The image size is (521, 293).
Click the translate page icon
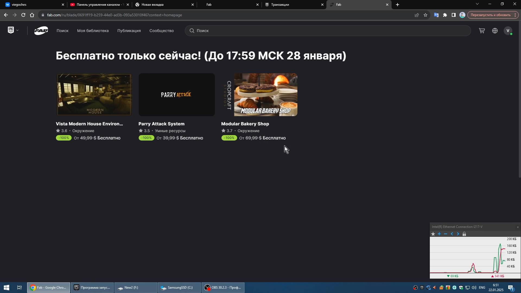[436, 15]
